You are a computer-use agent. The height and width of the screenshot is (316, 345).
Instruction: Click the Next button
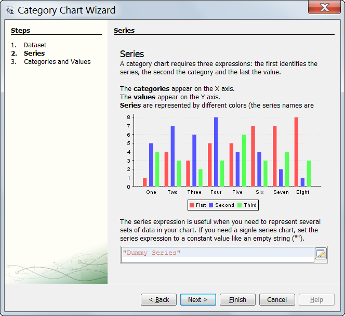point(198,300)
